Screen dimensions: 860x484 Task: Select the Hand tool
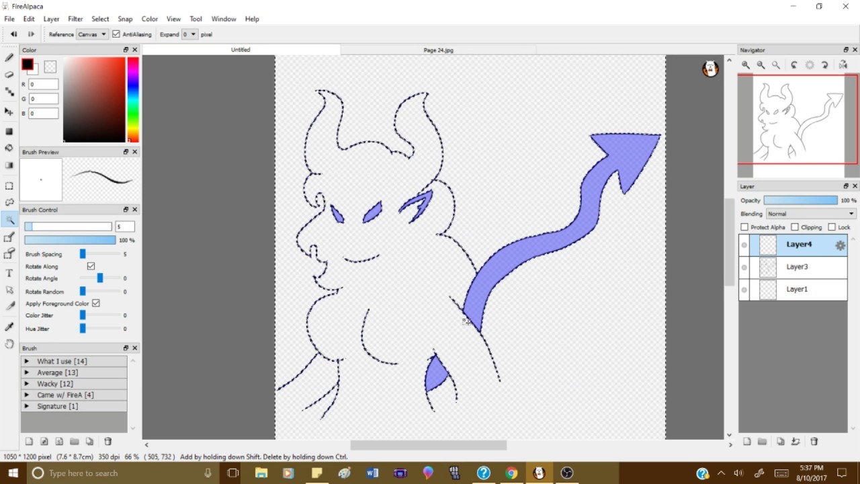tap(9, 344)
